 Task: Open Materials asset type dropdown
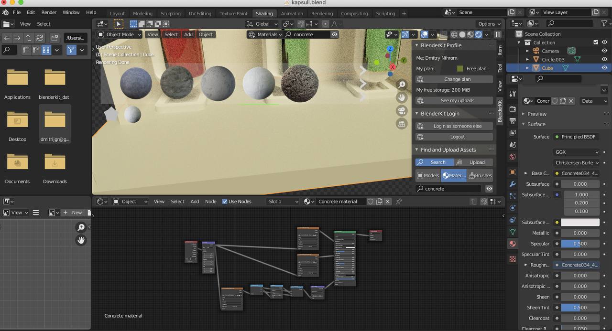(265, 34)
